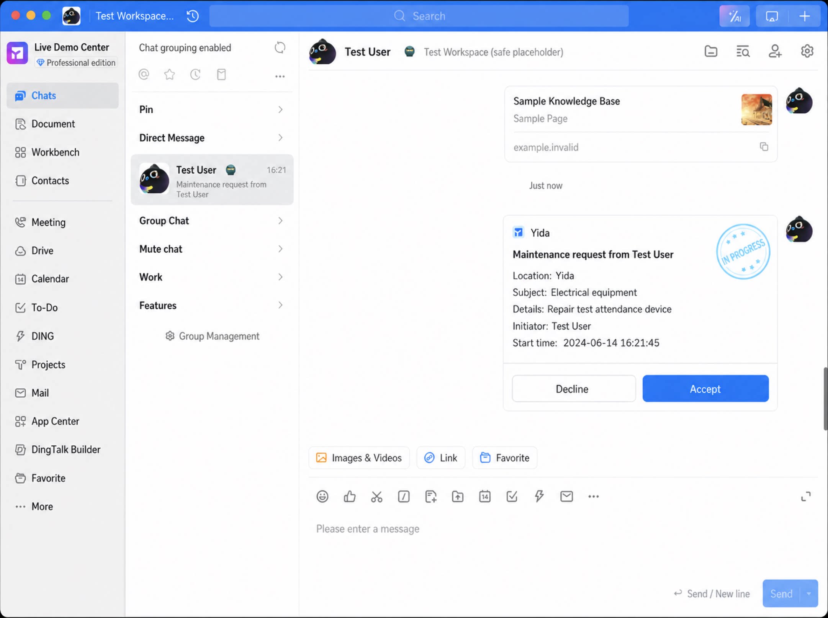Image resolution: width=828 pixels, height=618 pixels.
Task: Filter chats by starred items
Action: pyautogui.click(x=169, y=74)
